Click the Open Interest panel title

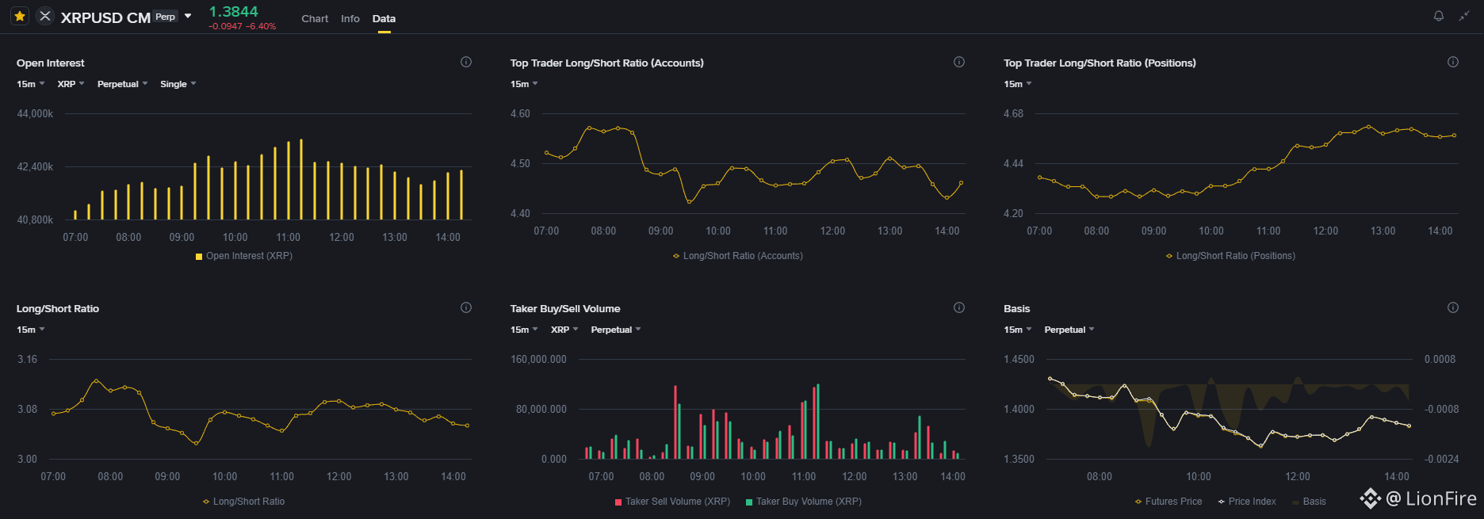pyautogui.click(x=51, y=63)
